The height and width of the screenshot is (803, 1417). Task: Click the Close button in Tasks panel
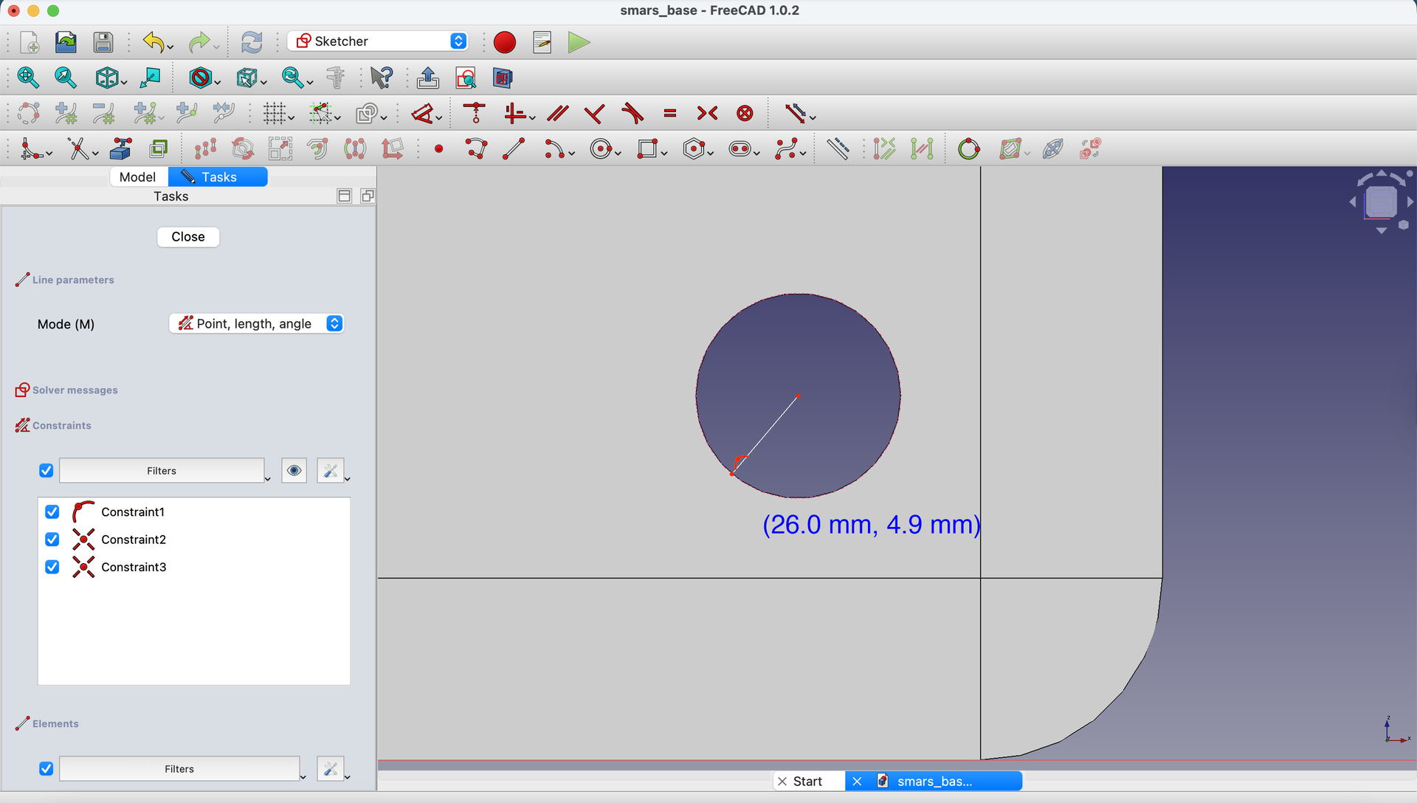pyautogui.click(x=188, y=237)
